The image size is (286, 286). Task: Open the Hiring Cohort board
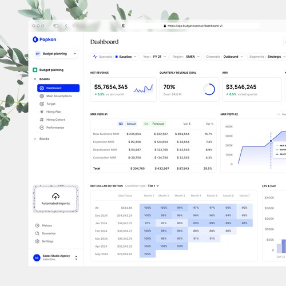pyautogui.click(x=55, y=120)
